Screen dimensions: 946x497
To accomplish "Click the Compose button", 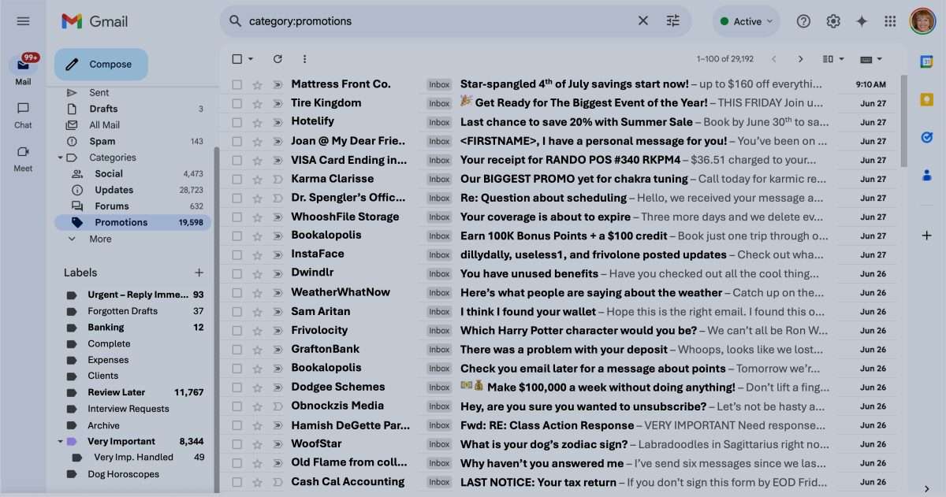I will pyautogui.click(x=101, y=65).
